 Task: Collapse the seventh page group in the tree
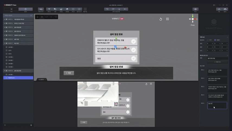point(5,43)
